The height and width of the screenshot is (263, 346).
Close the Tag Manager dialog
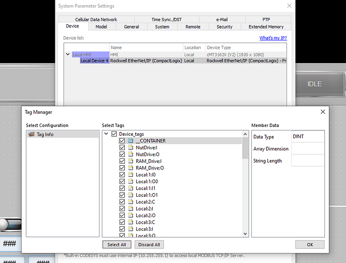tap(322, 112)
